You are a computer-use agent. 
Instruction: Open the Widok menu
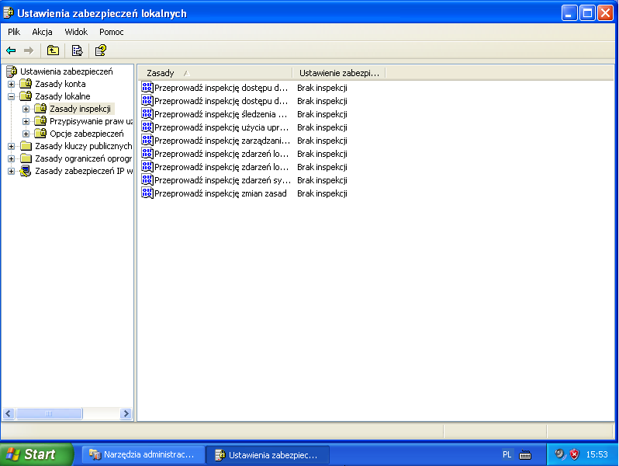click(76, 32)
